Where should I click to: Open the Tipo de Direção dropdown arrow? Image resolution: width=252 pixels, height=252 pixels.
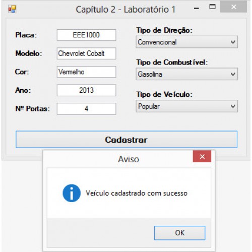(233, 42)
